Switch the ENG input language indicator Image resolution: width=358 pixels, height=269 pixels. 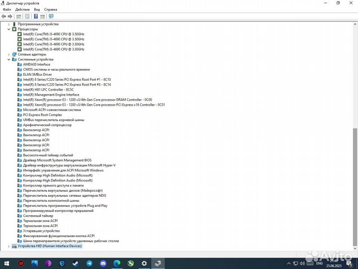(319, 264)
